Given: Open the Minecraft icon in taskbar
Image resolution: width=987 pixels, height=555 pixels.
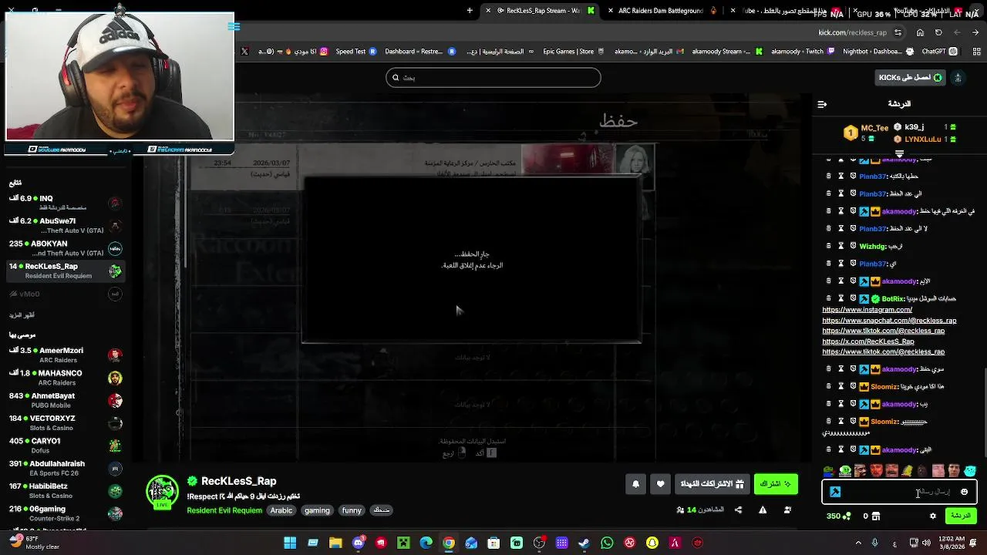Looking at the screenshot, I should [x=403, y=543].
